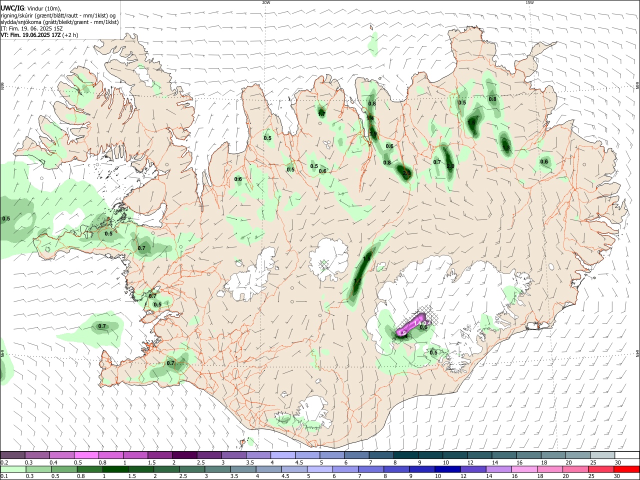Viewport: 640px width, 480px height.
Task: Click the dark mauve 0.2 snow legend swatch
Action: tap(13, 455)
